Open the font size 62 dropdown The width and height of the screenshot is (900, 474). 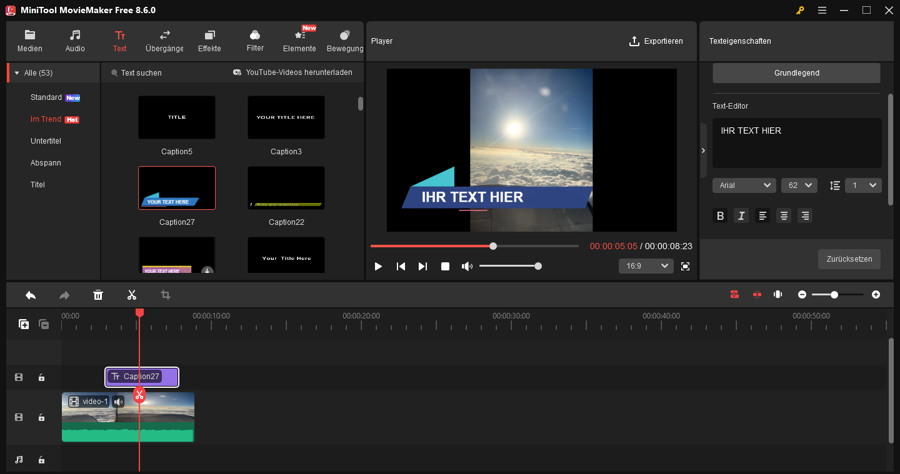[799, 185]
